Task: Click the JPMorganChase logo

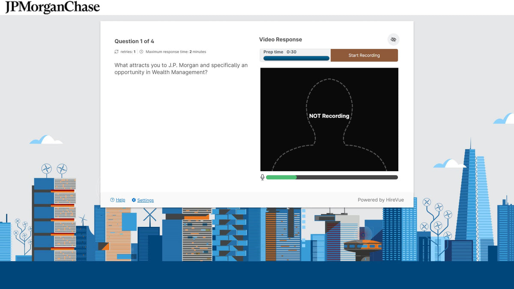Action: 52,7
